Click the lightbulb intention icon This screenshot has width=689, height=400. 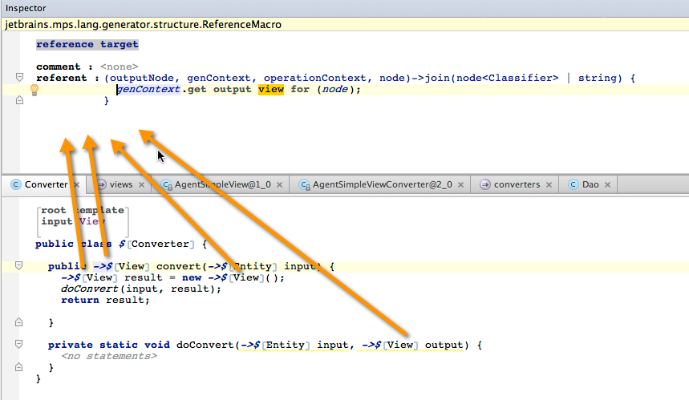pyautogui.click(x=34, y=90)
